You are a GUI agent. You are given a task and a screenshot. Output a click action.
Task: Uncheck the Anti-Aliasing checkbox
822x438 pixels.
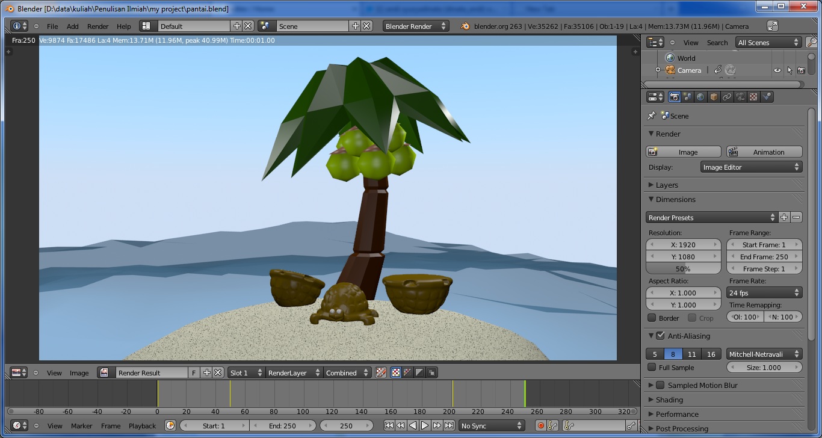tap(661, 336)
